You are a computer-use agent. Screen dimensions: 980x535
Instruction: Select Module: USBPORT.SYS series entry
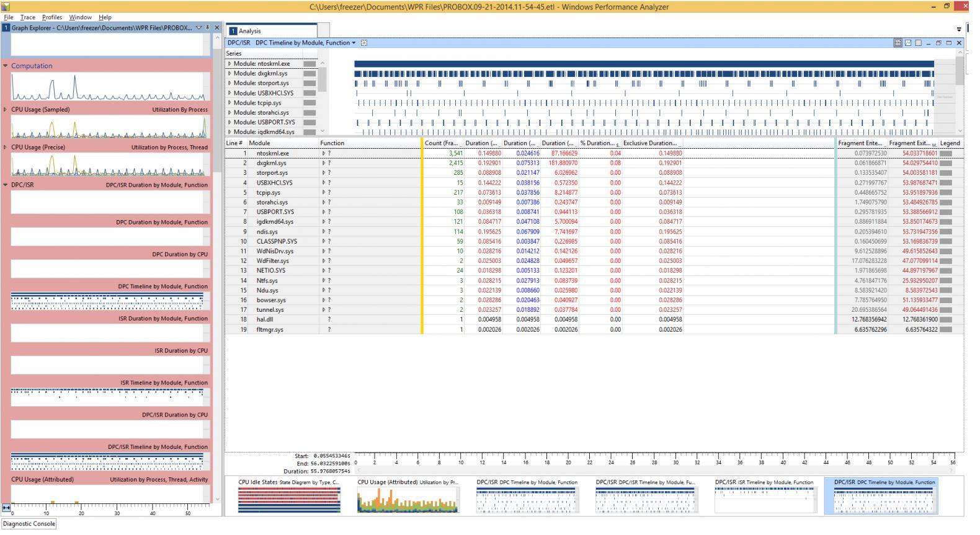point(264,122)
